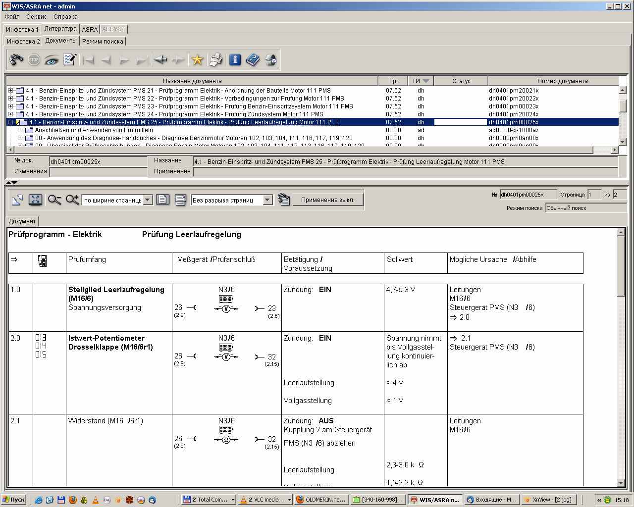Expand 'Anschließen und Anwenden von Prüfmitteln' node
The width and height of the screenshot is (634, 507).
tap(20, 130)
